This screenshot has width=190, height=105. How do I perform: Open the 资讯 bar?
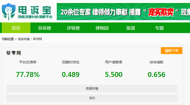point(92,98)
